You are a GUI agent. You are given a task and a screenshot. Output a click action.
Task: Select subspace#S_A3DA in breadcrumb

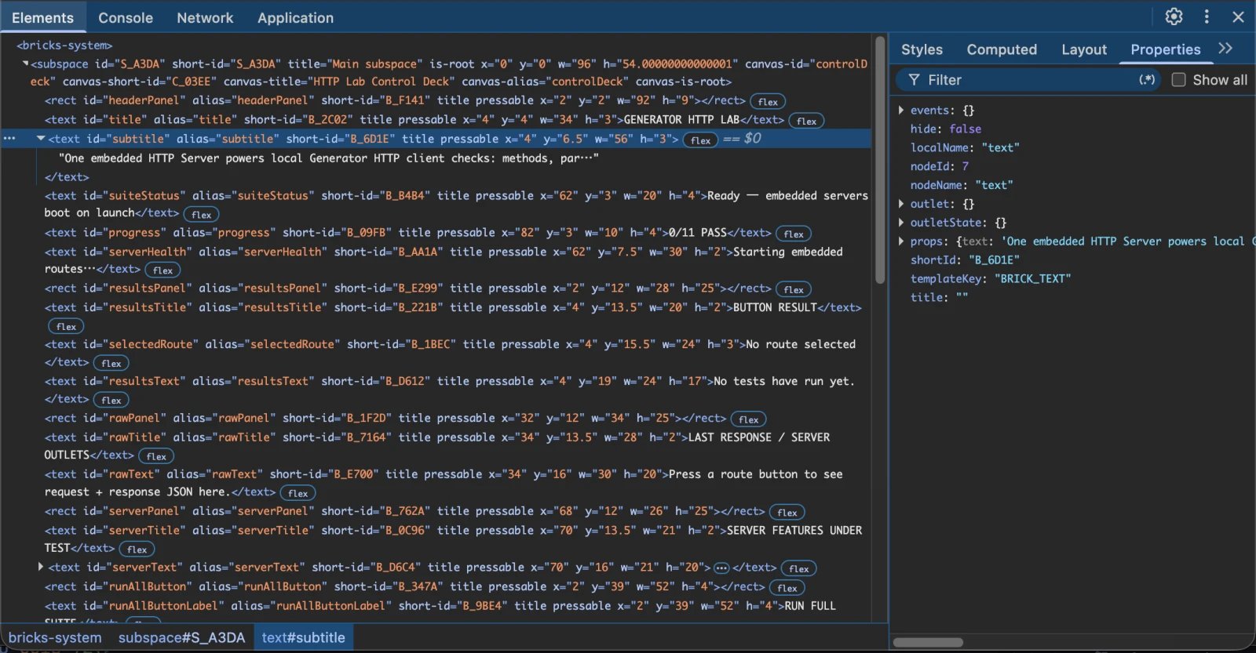coord(181,637)
